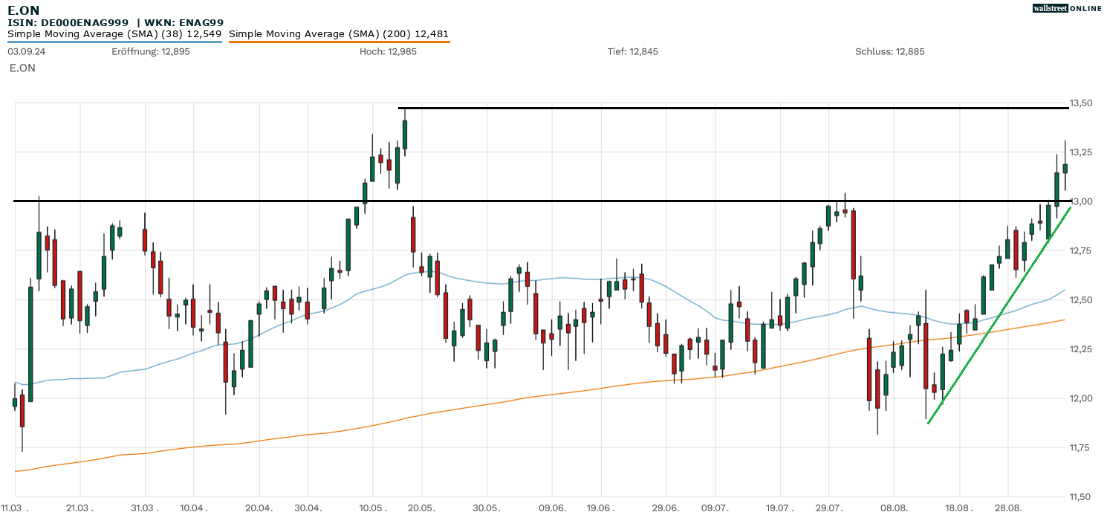Click the Schluss 12,885 value
1107x512 pixels.
coord(889,52)
